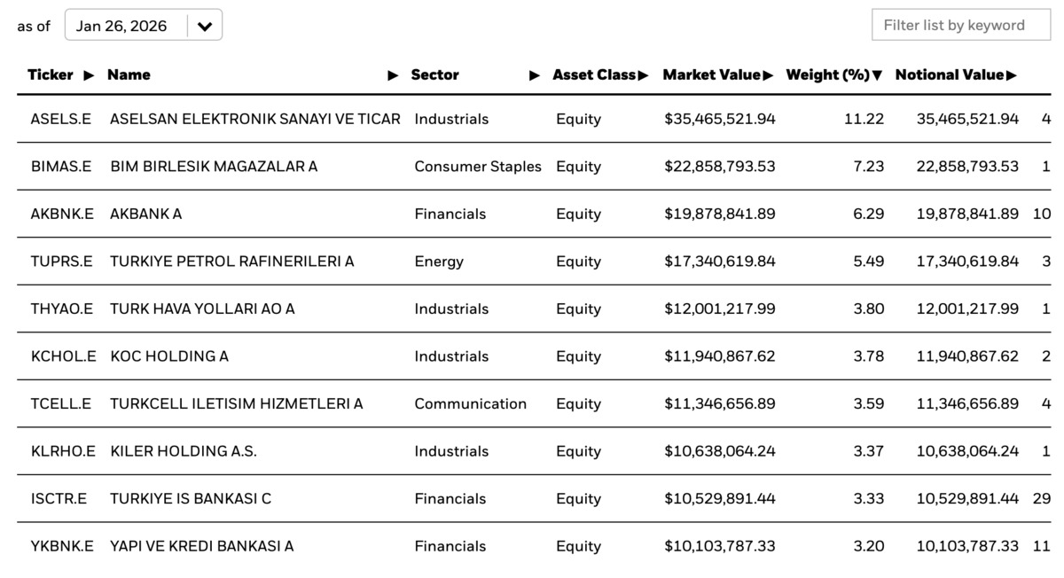Click the Ticker column header

point(51,75)
